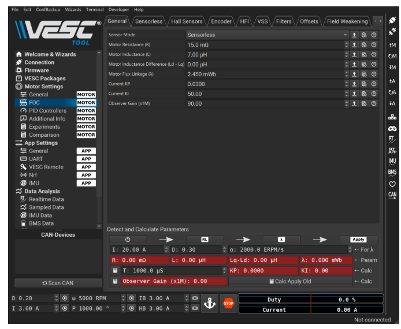Click Motor Resistance stepper arrows
This screenshot has height=329, width=401.
tap(346, 45)
